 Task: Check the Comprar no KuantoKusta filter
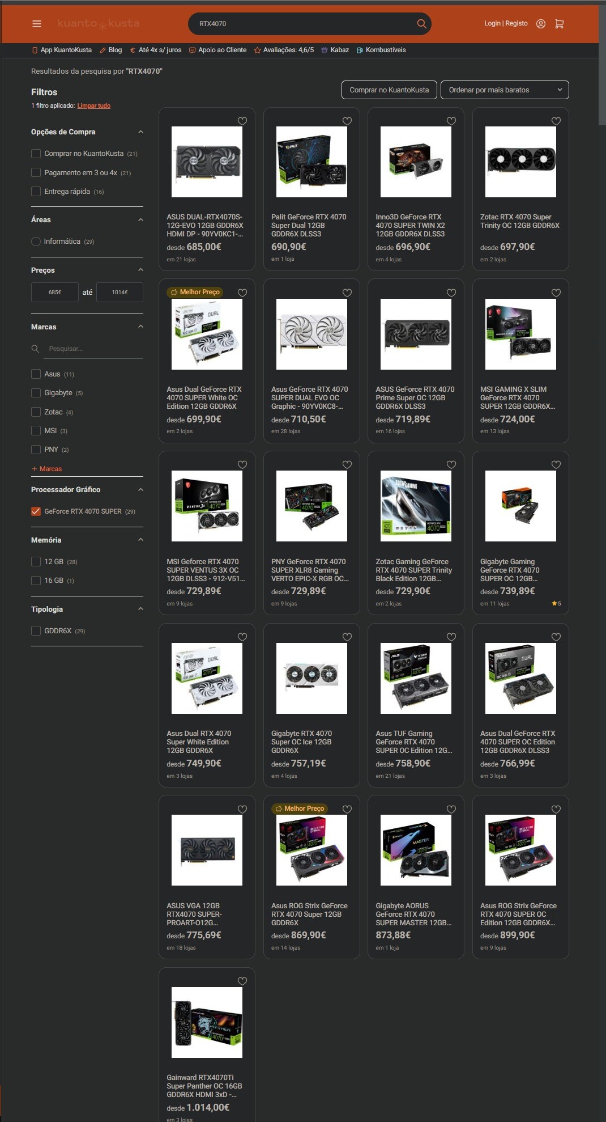click(36, 154)
